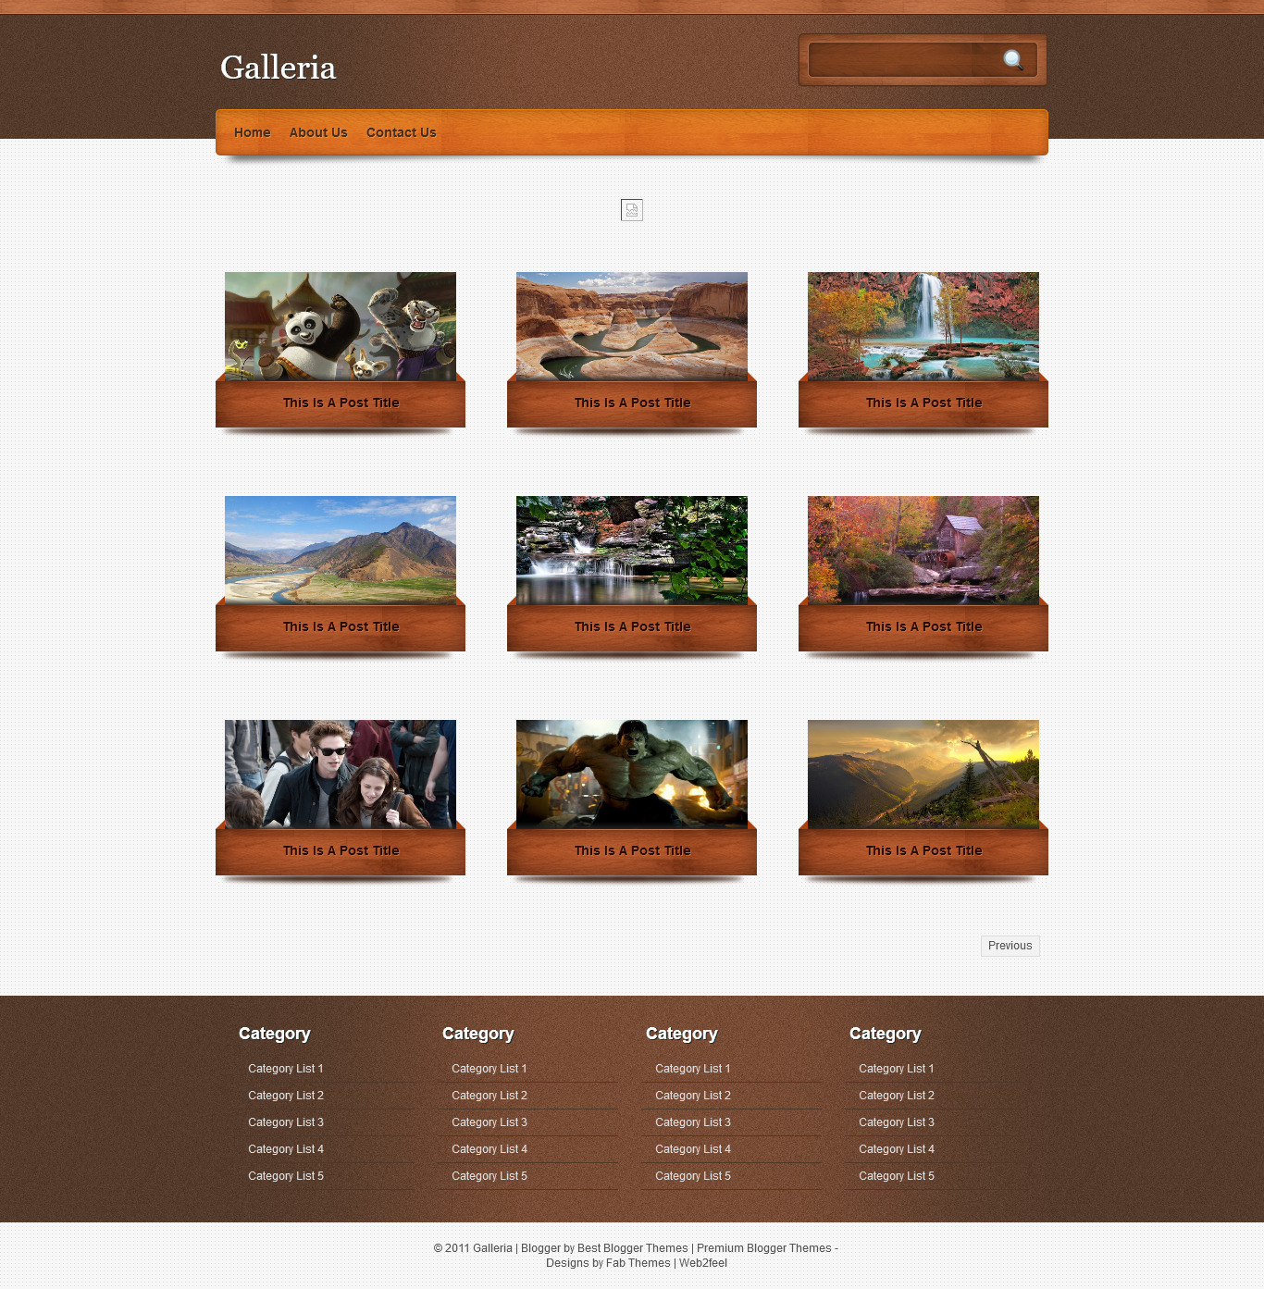Open the Fab Themes footer link
This screenshot has width=1264, height=1289.
coord(638,1263)
